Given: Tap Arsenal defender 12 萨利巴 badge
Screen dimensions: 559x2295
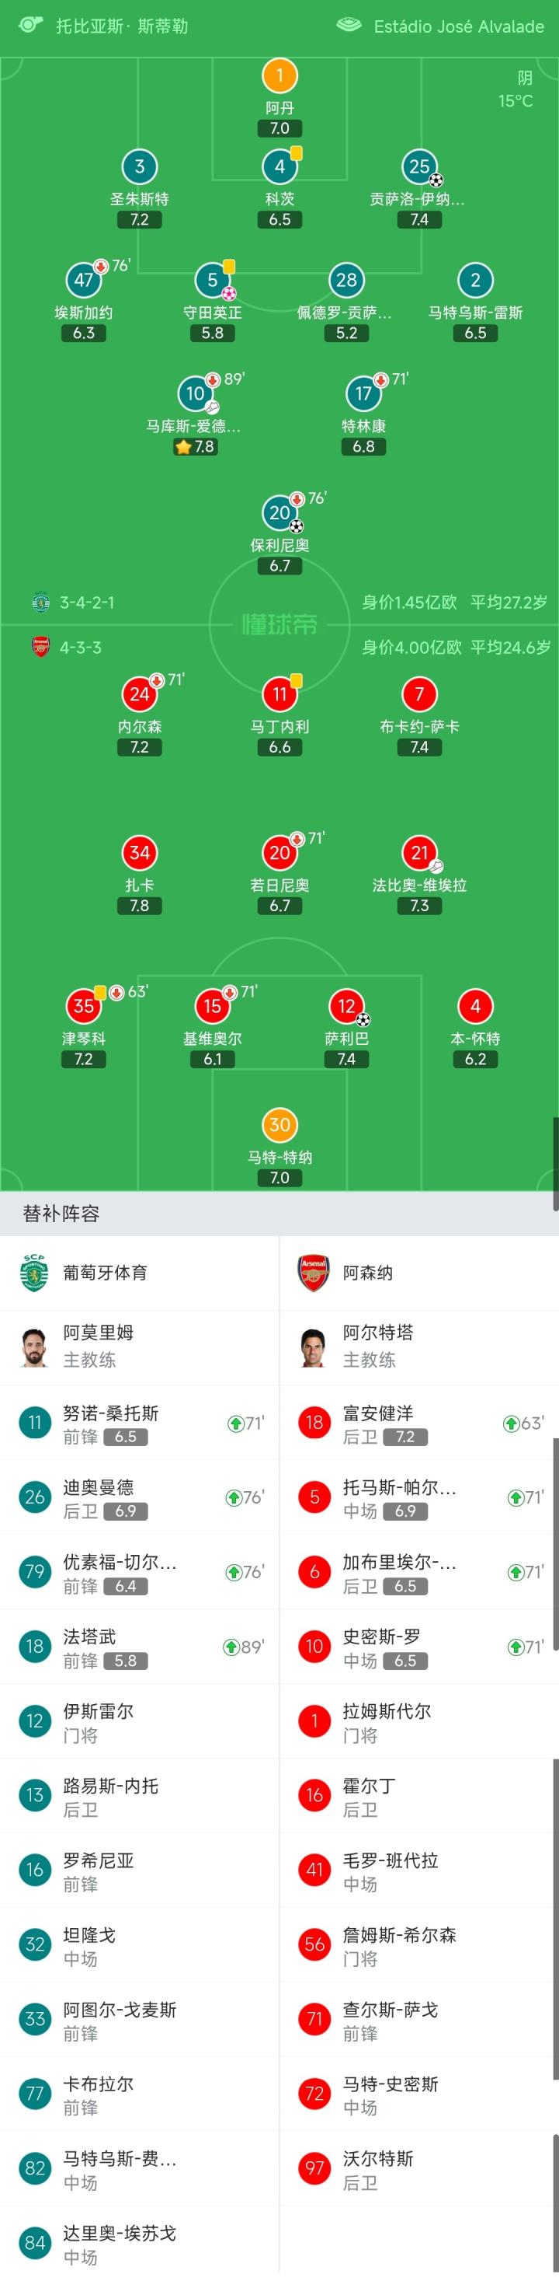Looking at the screenshot, I should 346,1006.
